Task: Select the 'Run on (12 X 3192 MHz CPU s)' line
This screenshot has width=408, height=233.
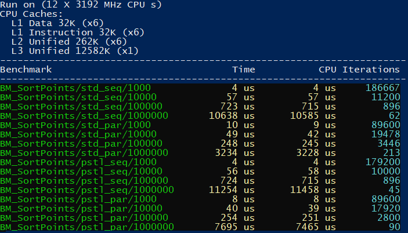Action: (81, 5)
